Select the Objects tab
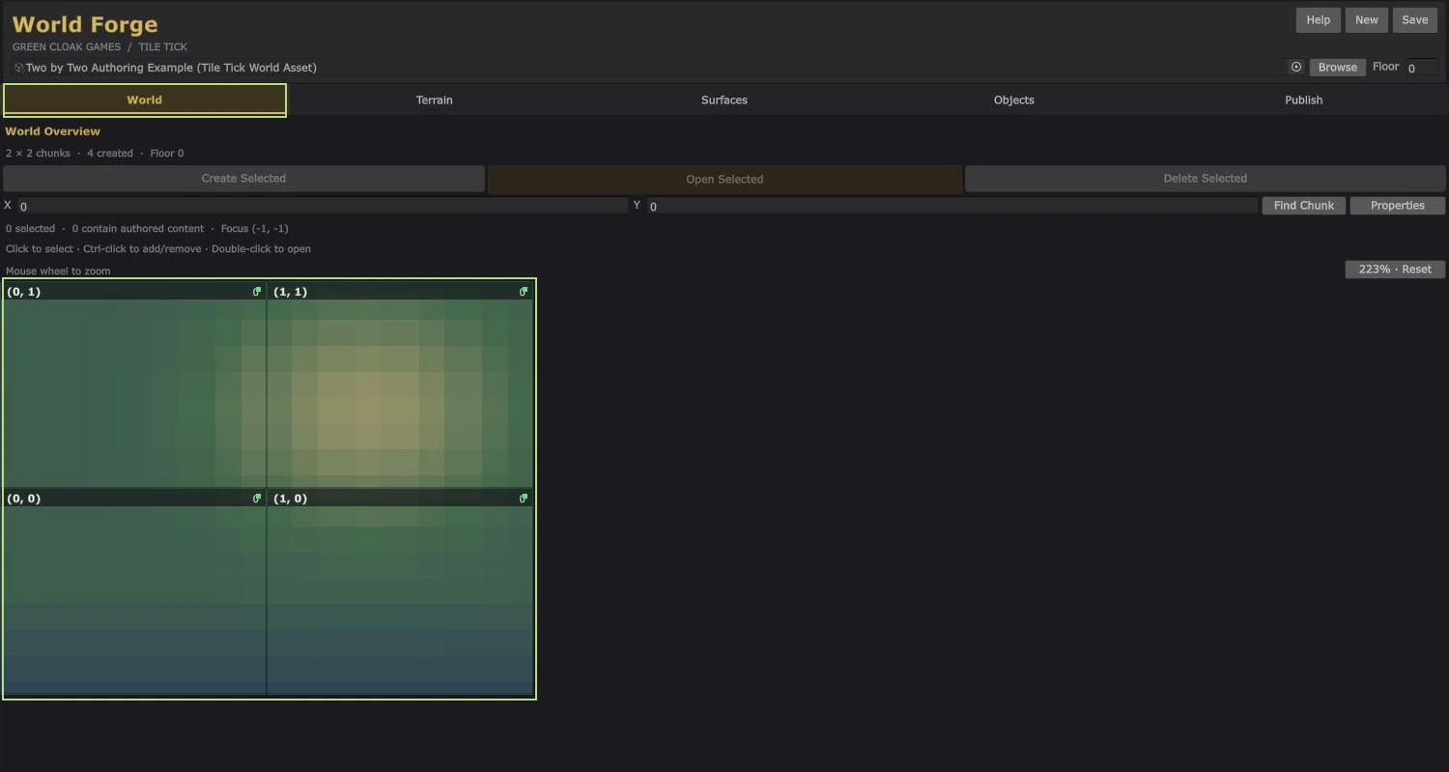This screenshot has height=772, width=1449. [x=1014, y=100]
